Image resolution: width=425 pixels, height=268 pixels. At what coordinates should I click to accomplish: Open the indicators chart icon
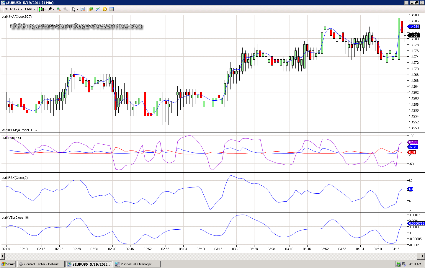[98, 9]
